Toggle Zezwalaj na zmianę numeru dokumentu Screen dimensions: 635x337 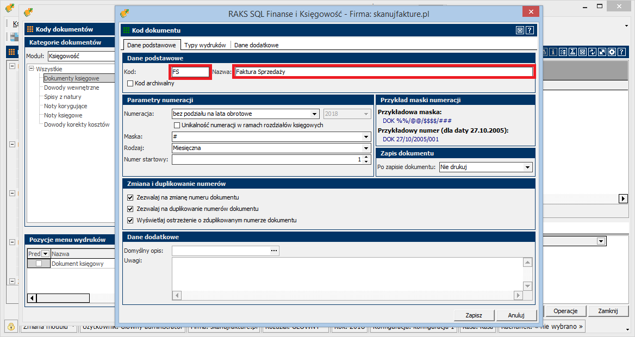(x=130, y=197)
